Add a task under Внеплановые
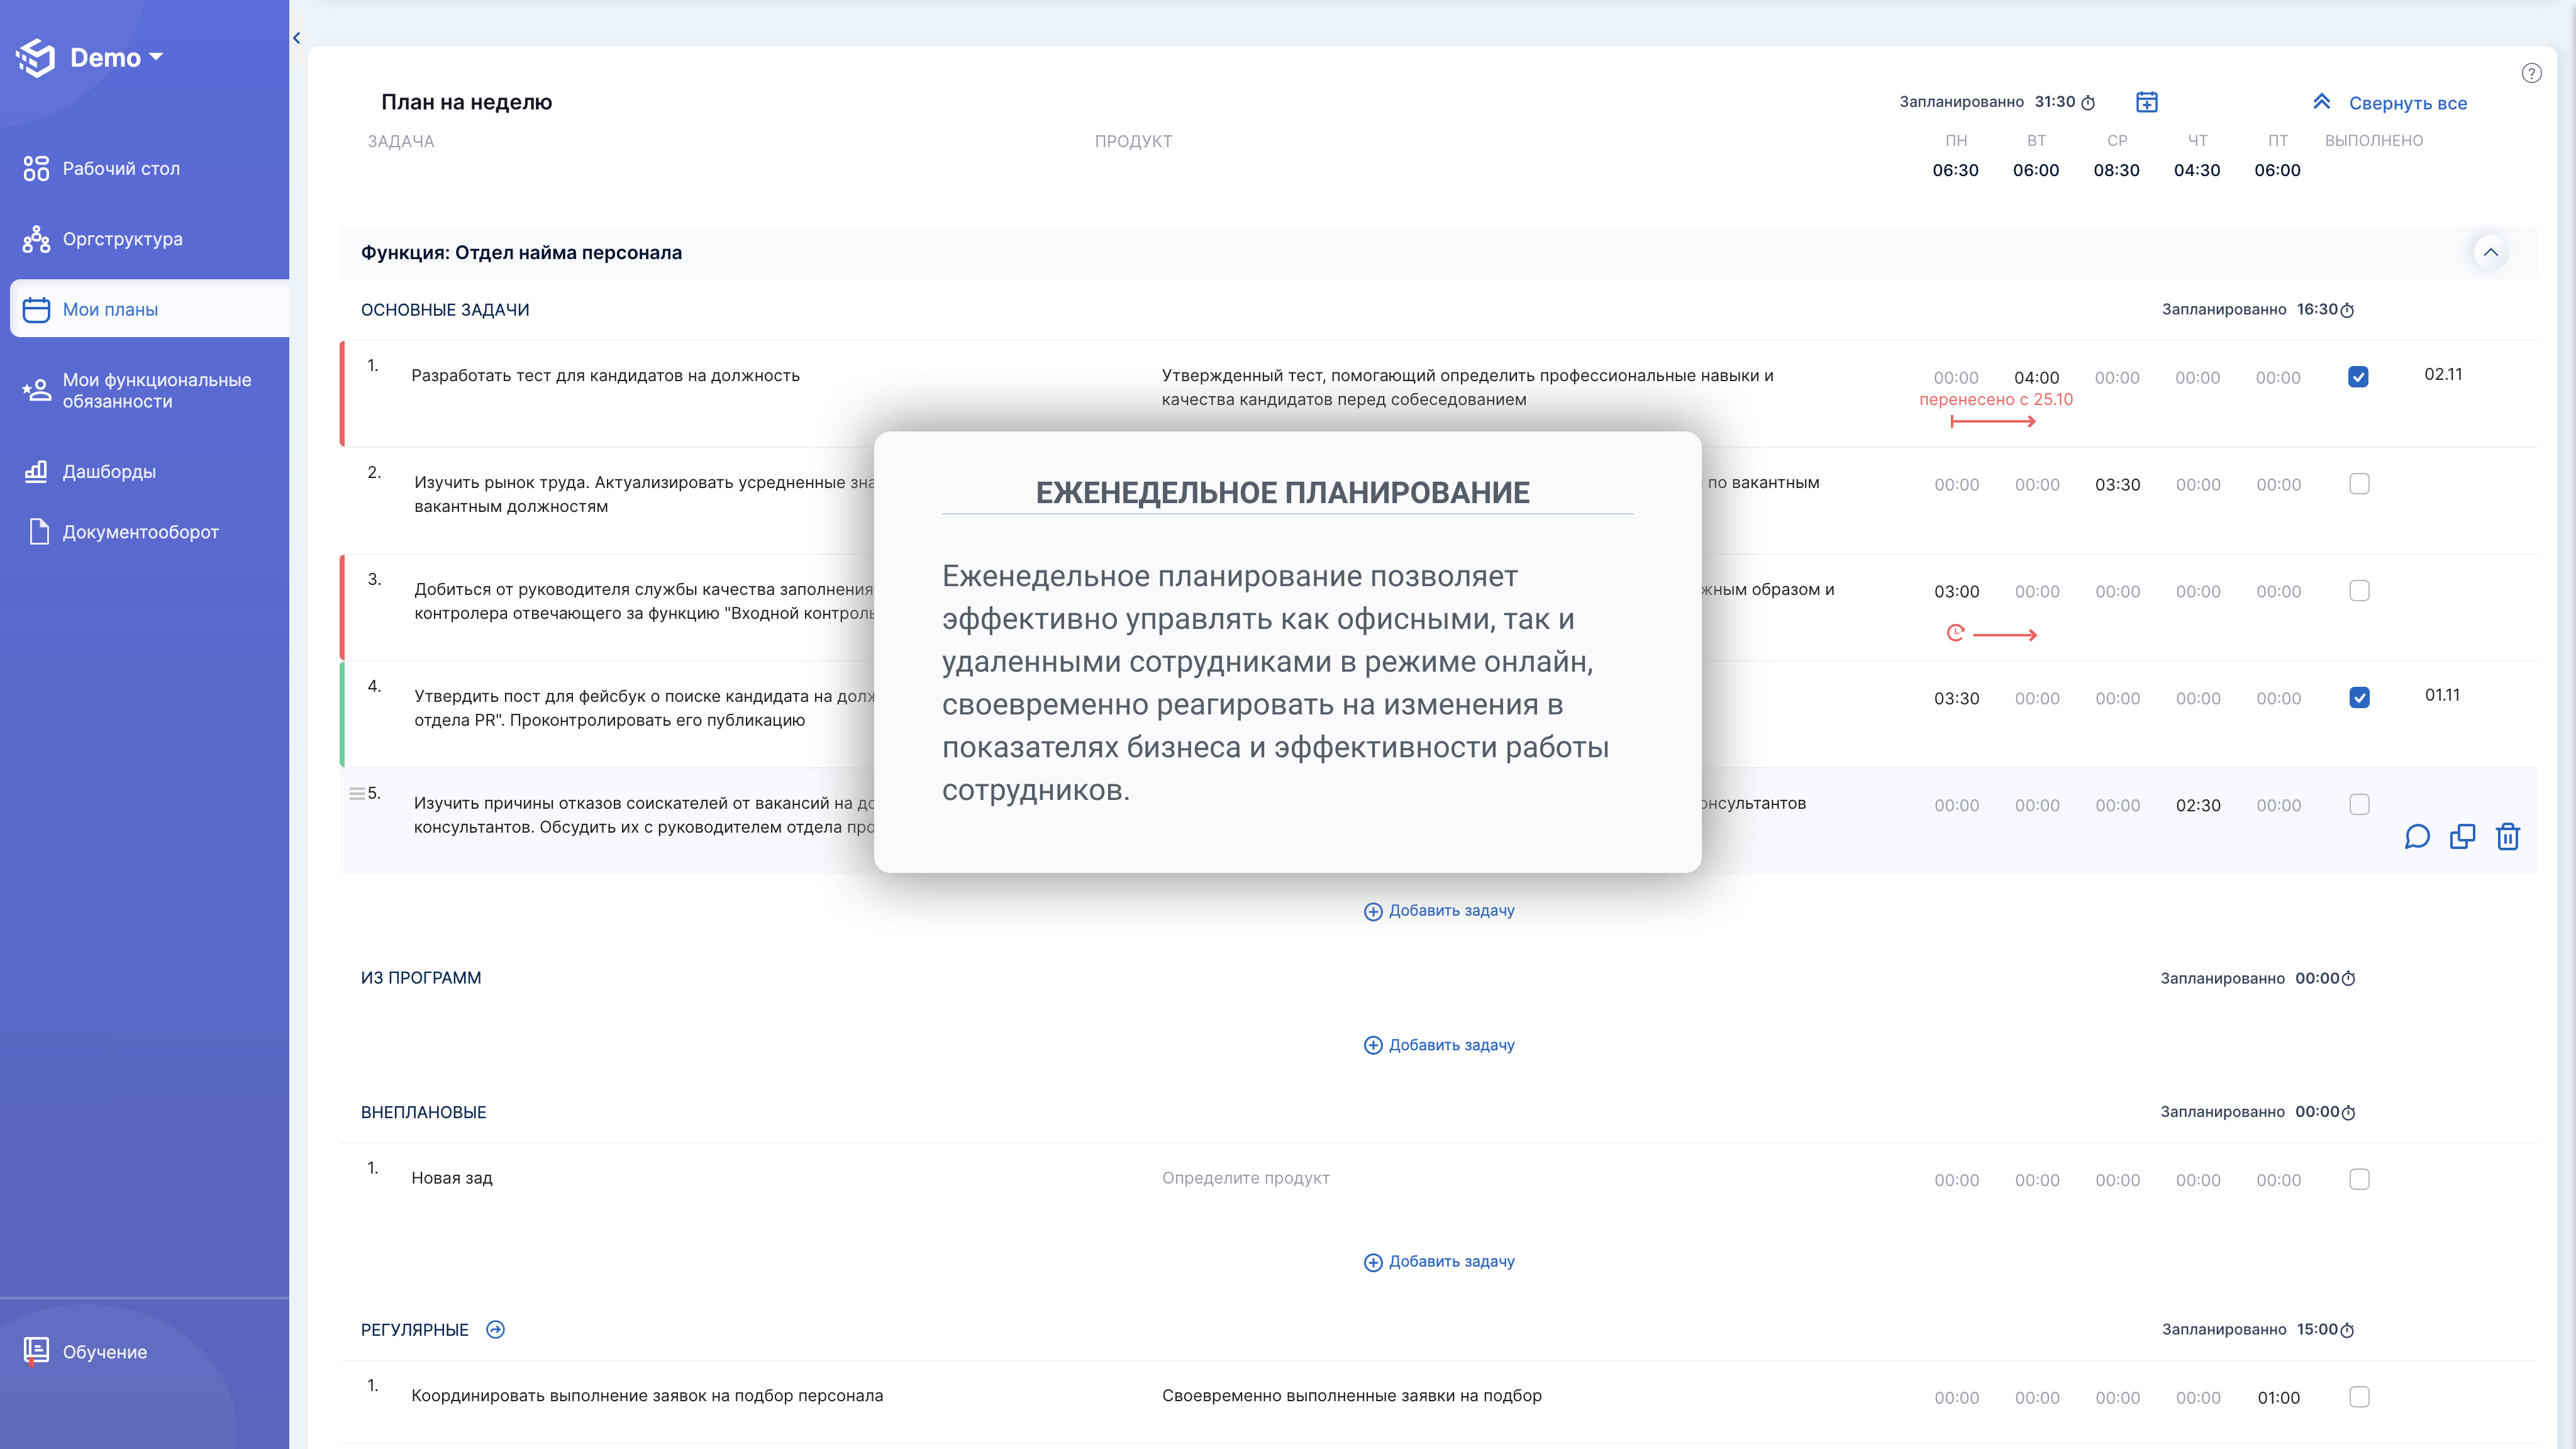The height and width of the screenshot is (1449, 2576). [1439, 1262]
